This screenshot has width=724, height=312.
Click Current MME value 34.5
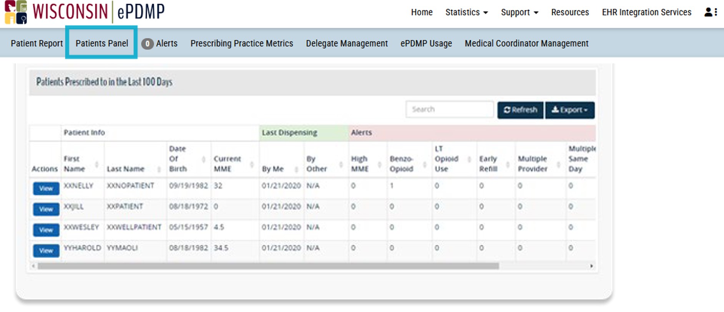[x=221, y=248]
